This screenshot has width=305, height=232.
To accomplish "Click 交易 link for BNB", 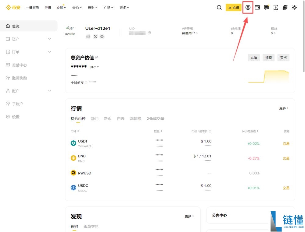I will pyautogui.click(x=286, y=158).
